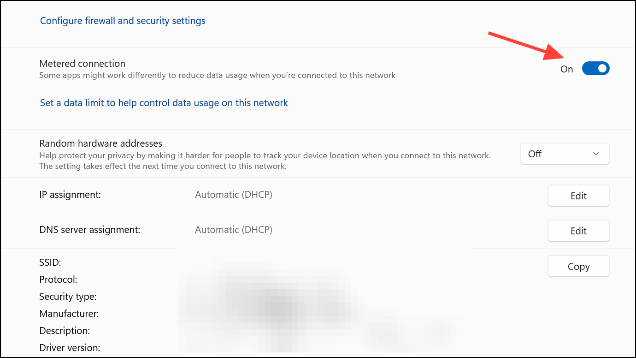
Task: Select the Metered connection heading text
Action: click(x=82, y=64)
